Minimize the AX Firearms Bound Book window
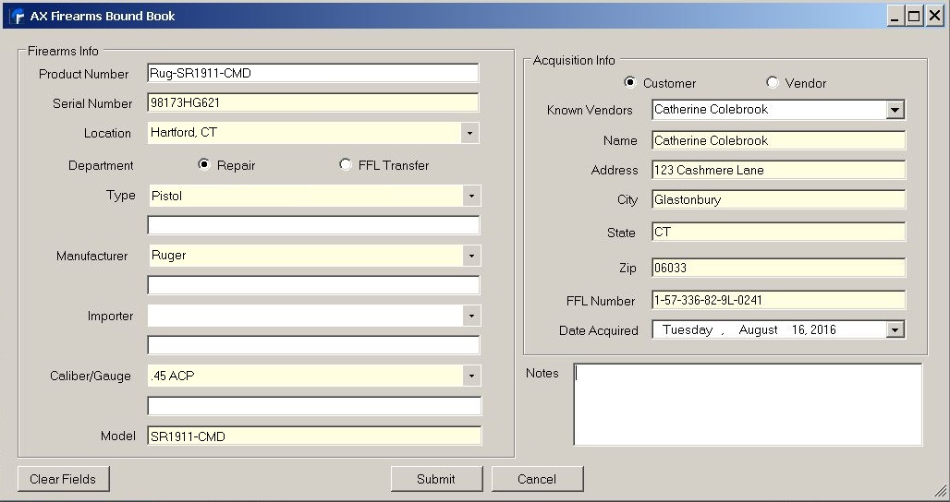This screenshot has width=950, height=502. tap(895, 17)
